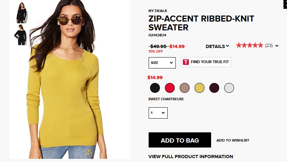Screen dimensions: 287x162
Task: Select the red color swatch
Action: [170, 88]
